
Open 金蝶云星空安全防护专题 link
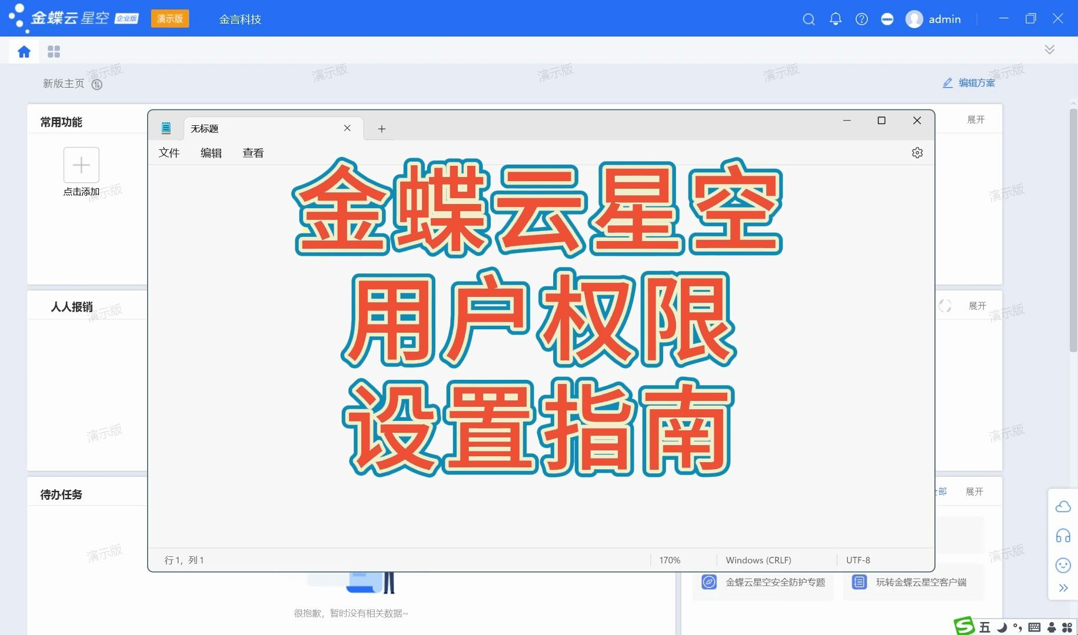tap(775, 582)
